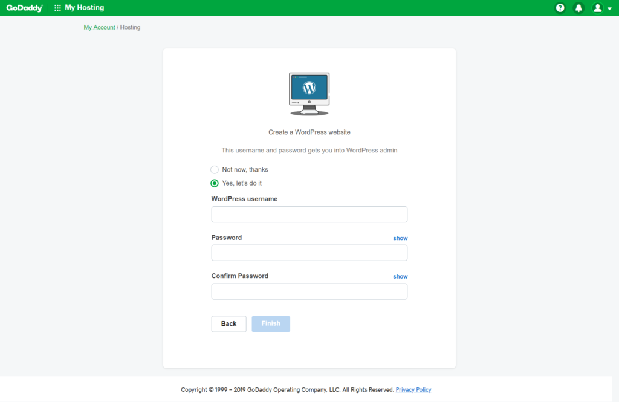
Task: Show the Confirm Password field contents
Action: click(400, 276)
